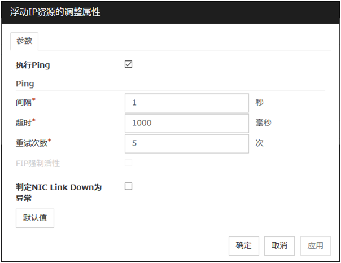Click the 应用 button

(315, 246)
